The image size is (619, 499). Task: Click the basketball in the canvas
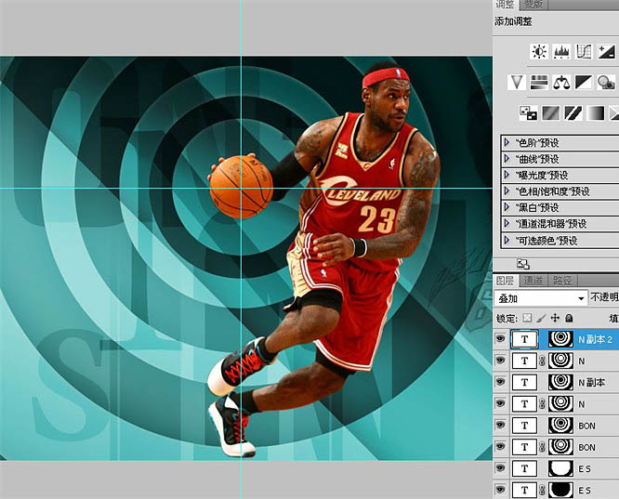[x=242, y=187]
